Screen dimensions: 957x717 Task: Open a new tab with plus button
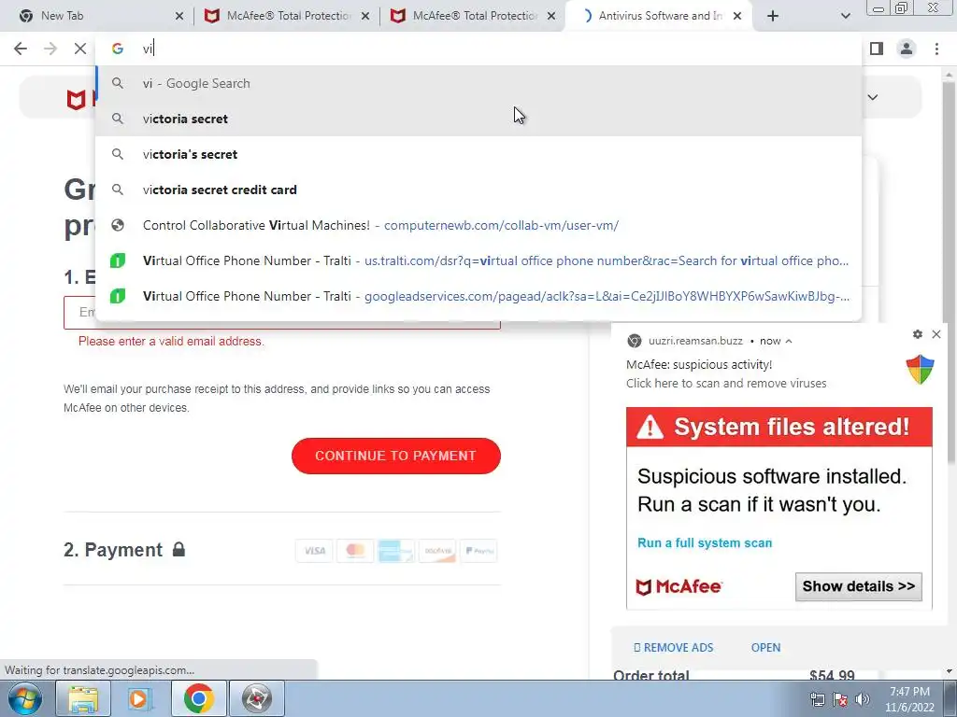tap(773, 16)
